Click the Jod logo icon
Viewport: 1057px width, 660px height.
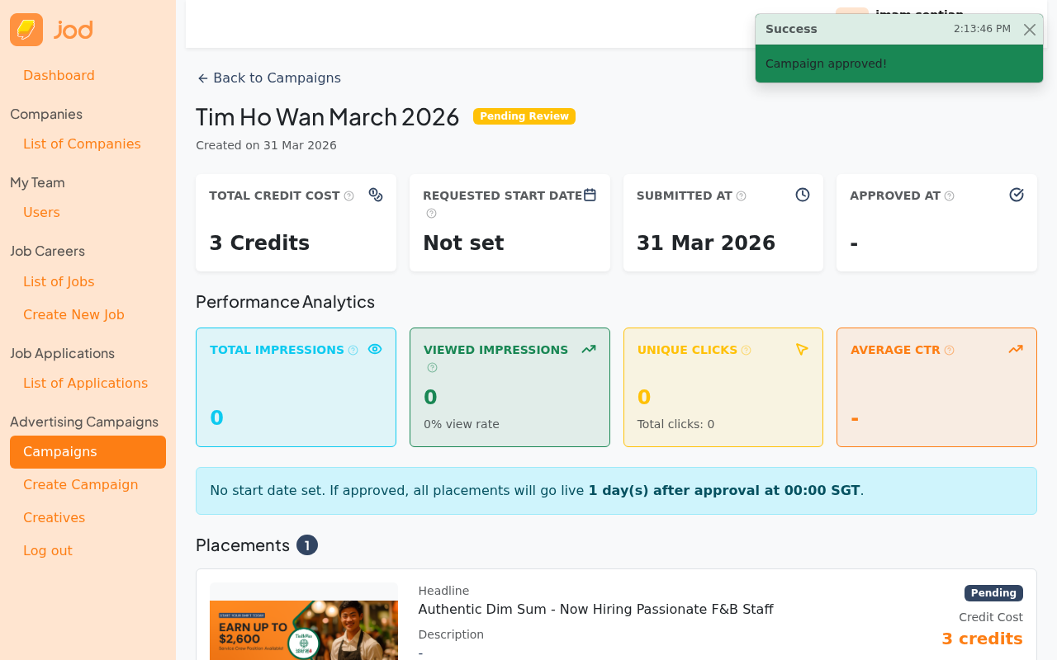tap(26, 30)
